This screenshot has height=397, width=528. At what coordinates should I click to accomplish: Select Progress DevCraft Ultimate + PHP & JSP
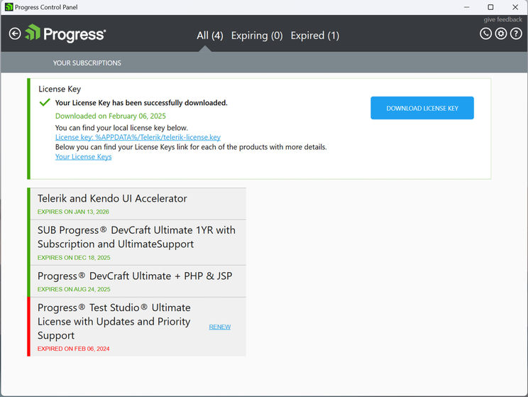138,281
